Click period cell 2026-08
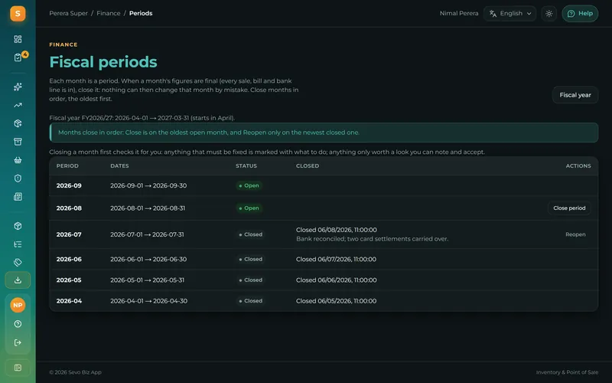The width and height of the screenshot is (612, 383). (x=69, y=208)
